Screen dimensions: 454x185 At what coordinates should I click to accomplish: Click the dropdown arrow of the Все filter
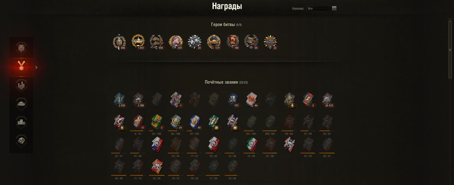[x=334, y=8]
